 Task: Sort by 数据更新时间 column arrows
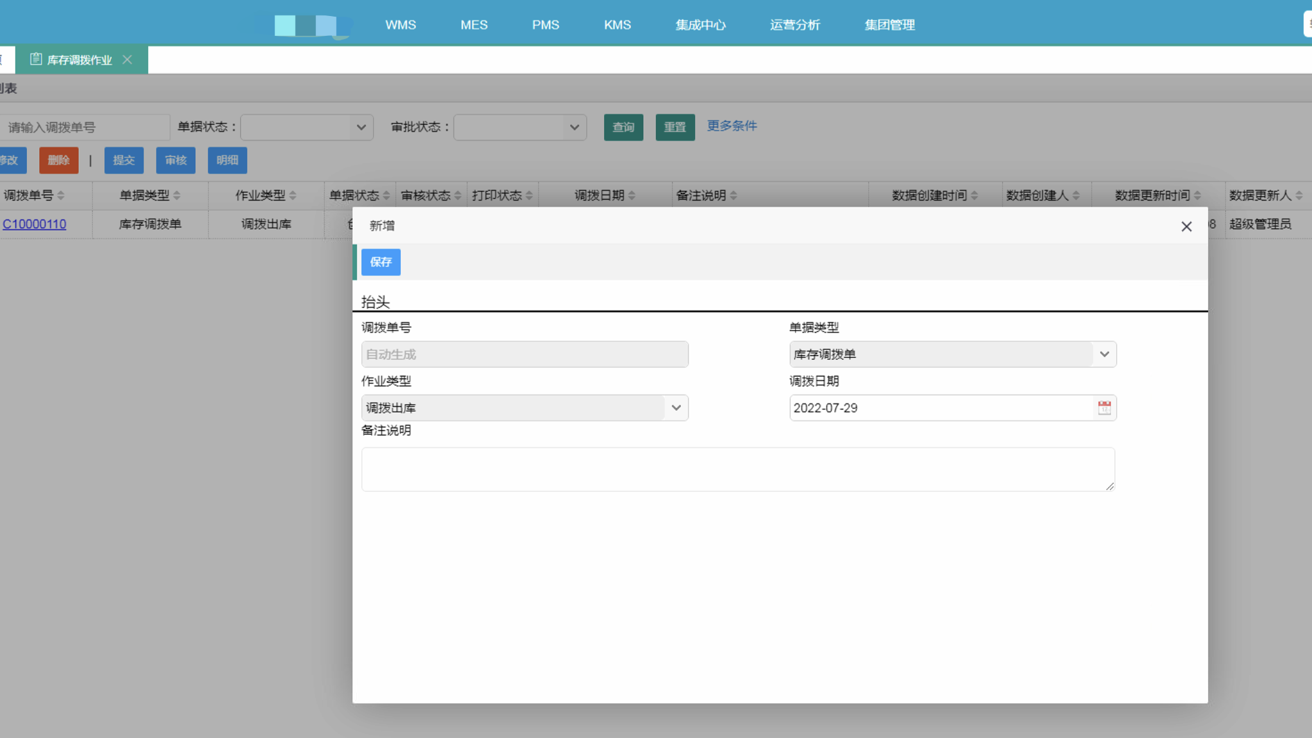tap(1197, 195)
